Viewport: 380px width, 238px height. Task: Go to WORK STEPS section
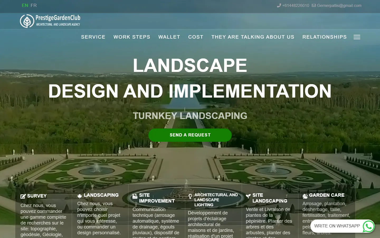(x=132, y=37)
